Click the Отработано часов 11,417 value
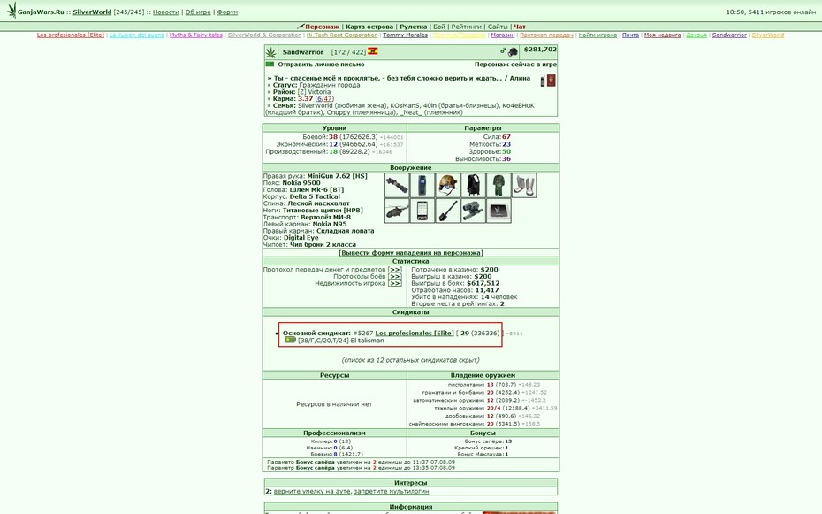Screen dimensions: 822x514 point(487,290)
